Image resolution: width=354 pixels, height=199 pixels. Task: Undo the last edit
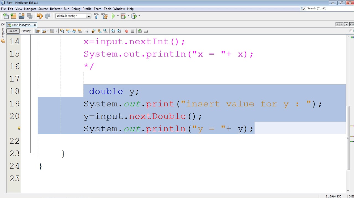(x=40, y=16)
